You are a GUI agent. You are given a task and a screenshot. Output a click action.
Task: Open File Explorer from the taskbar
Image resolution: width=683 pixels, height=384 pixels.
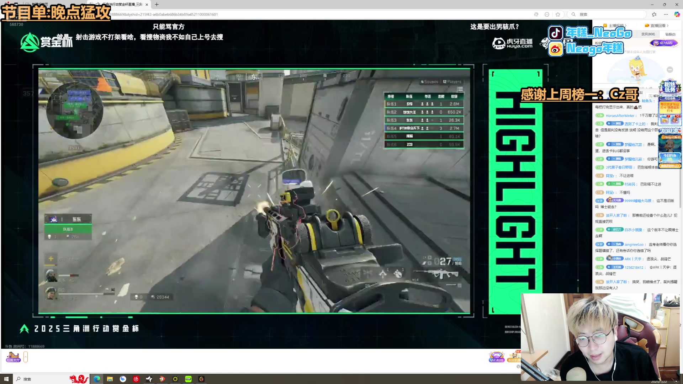point(110,379)
